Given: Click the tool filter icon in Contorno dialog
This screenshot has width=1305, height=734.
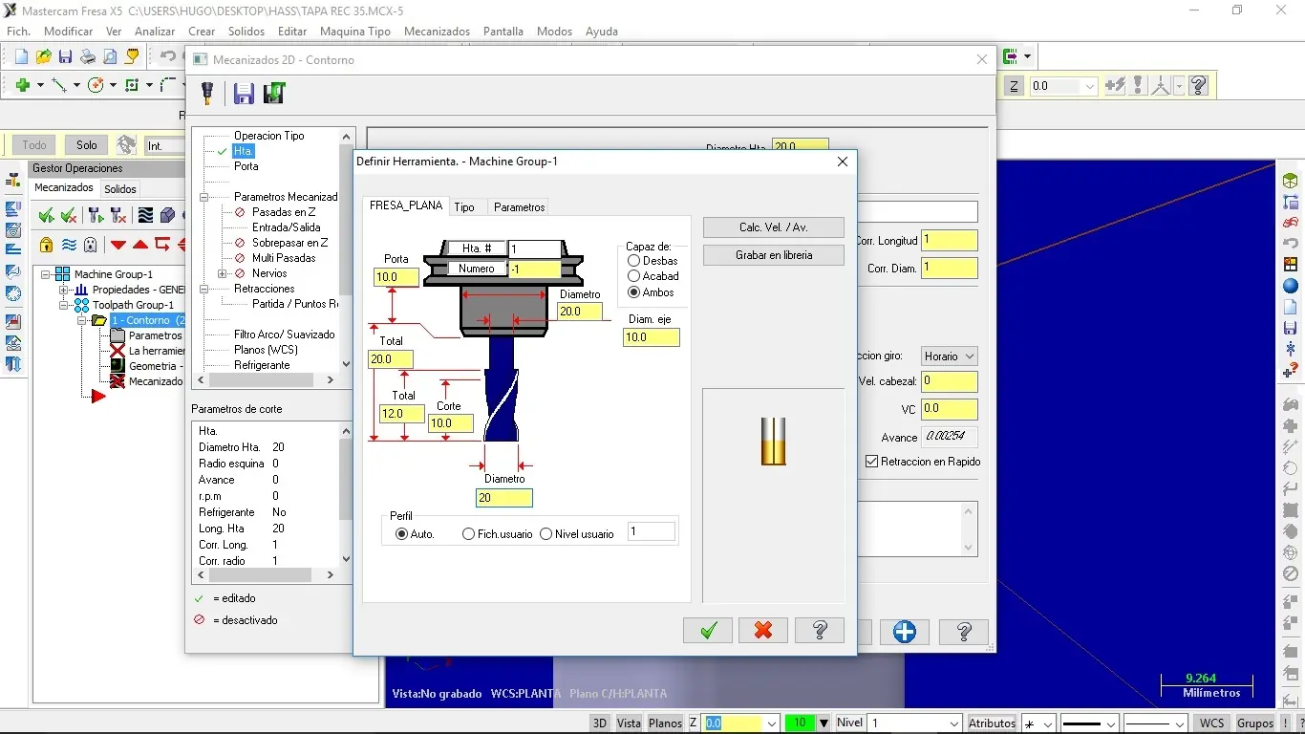Looking at the screenshot, I should [x=206, y=93].
